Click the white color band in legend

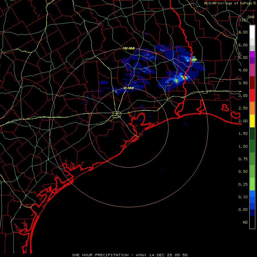tap(252, 32)
